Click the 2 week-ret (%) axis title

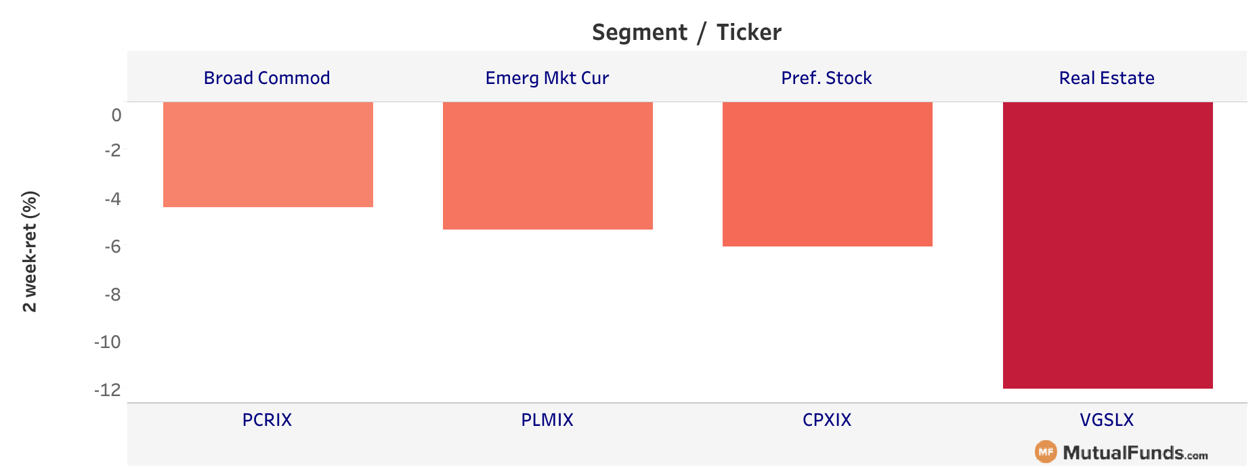(30, 252)
